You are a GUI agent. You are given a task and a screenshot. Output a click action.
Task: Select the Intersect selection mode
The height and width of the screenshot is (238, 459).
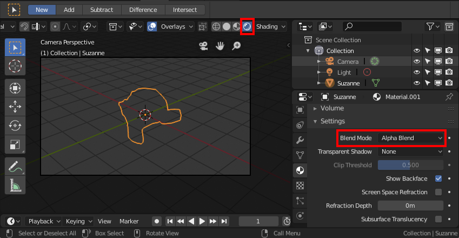pyautogui.click(x=185, y=10)
